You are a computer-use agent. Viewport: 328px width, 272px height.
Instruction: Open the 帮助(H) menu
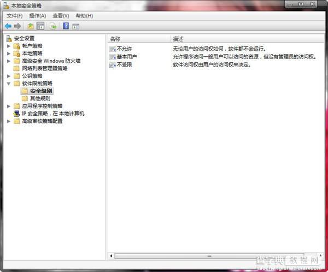(x=84, y=16)
